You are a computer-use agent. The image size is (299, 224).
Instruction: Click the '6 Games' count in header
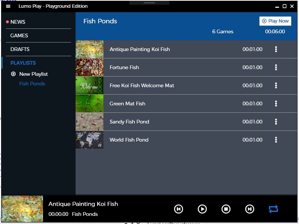(x=223, y=31)
